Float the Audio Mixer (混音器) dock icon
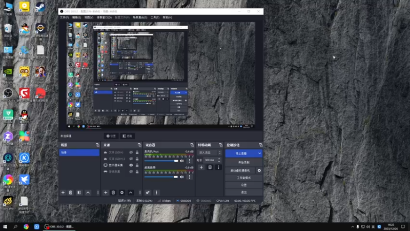Image resolution: width=410 pixels, height=231 pixels. click(192, 145)
